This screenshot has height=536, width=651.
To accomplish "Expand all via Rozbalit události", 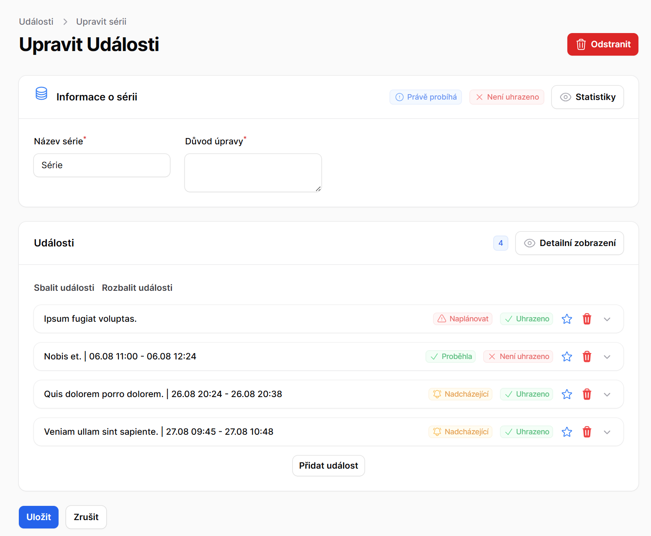I will (x=137, y=288).
